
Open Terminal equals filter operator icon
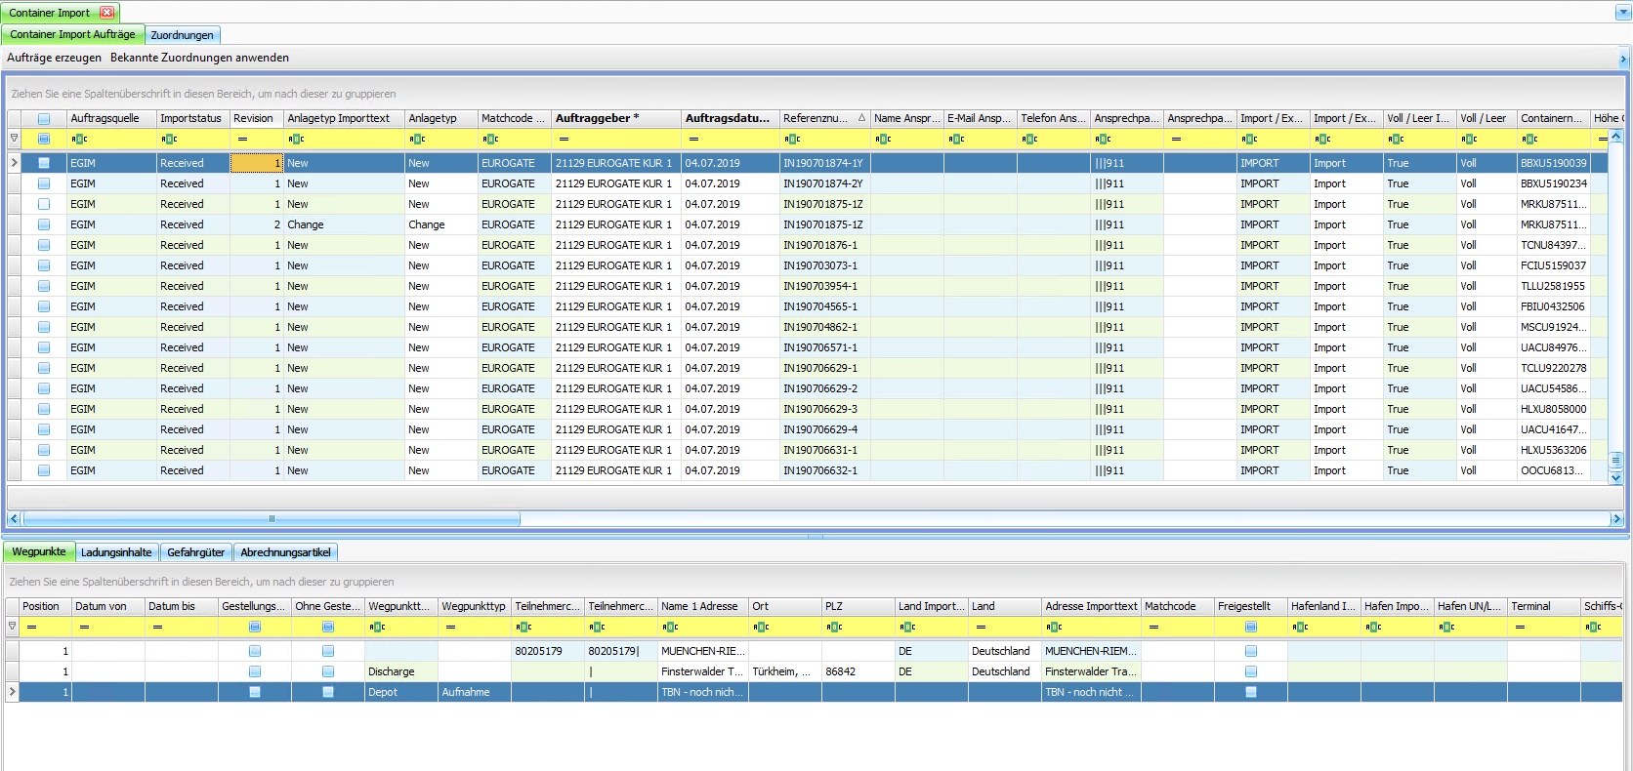1520,627
